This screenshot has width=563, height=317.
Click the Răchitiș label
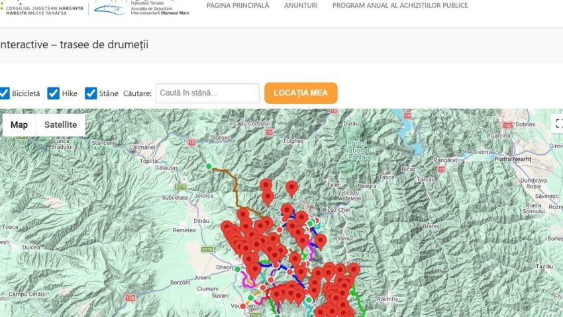(x=387, y=298)
